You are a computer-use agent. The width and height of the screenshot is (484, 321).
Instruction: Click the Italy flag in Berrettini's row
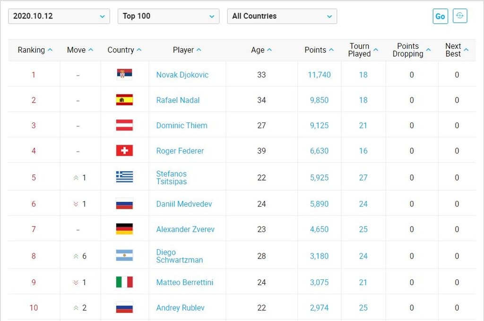tap(124, 282)
